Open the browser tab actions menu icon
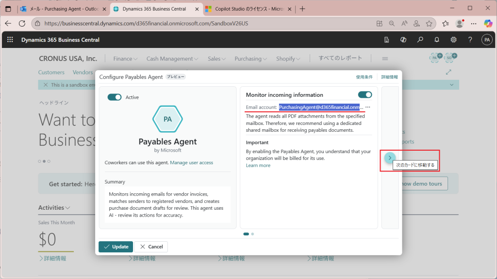Image resolution: width=497 pixels, height=279 pixels. click(x=8, y=9)
